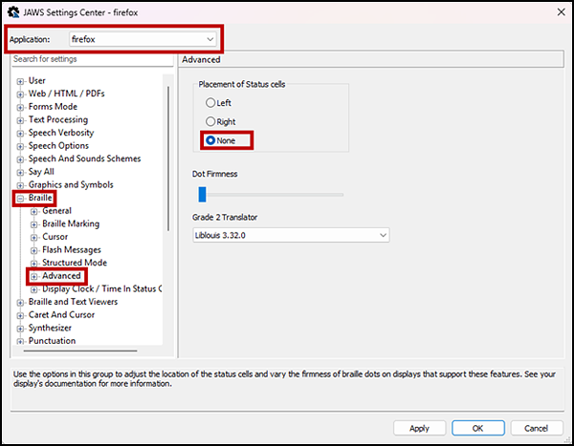574x446 pixels.
Task: Click the OK button
Action: coord(477,428)
